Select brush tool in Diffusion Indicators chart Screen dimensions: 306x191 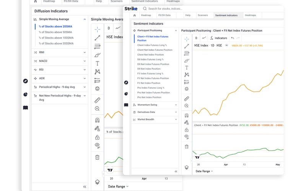pyautogui.click(x=98, y=55)
